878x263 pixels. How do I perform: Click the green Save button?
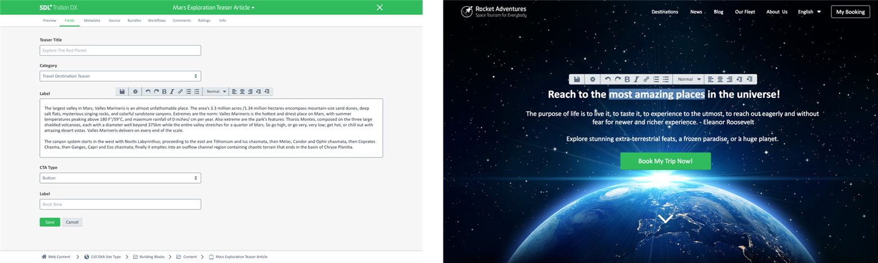click(x=50, y=222)
